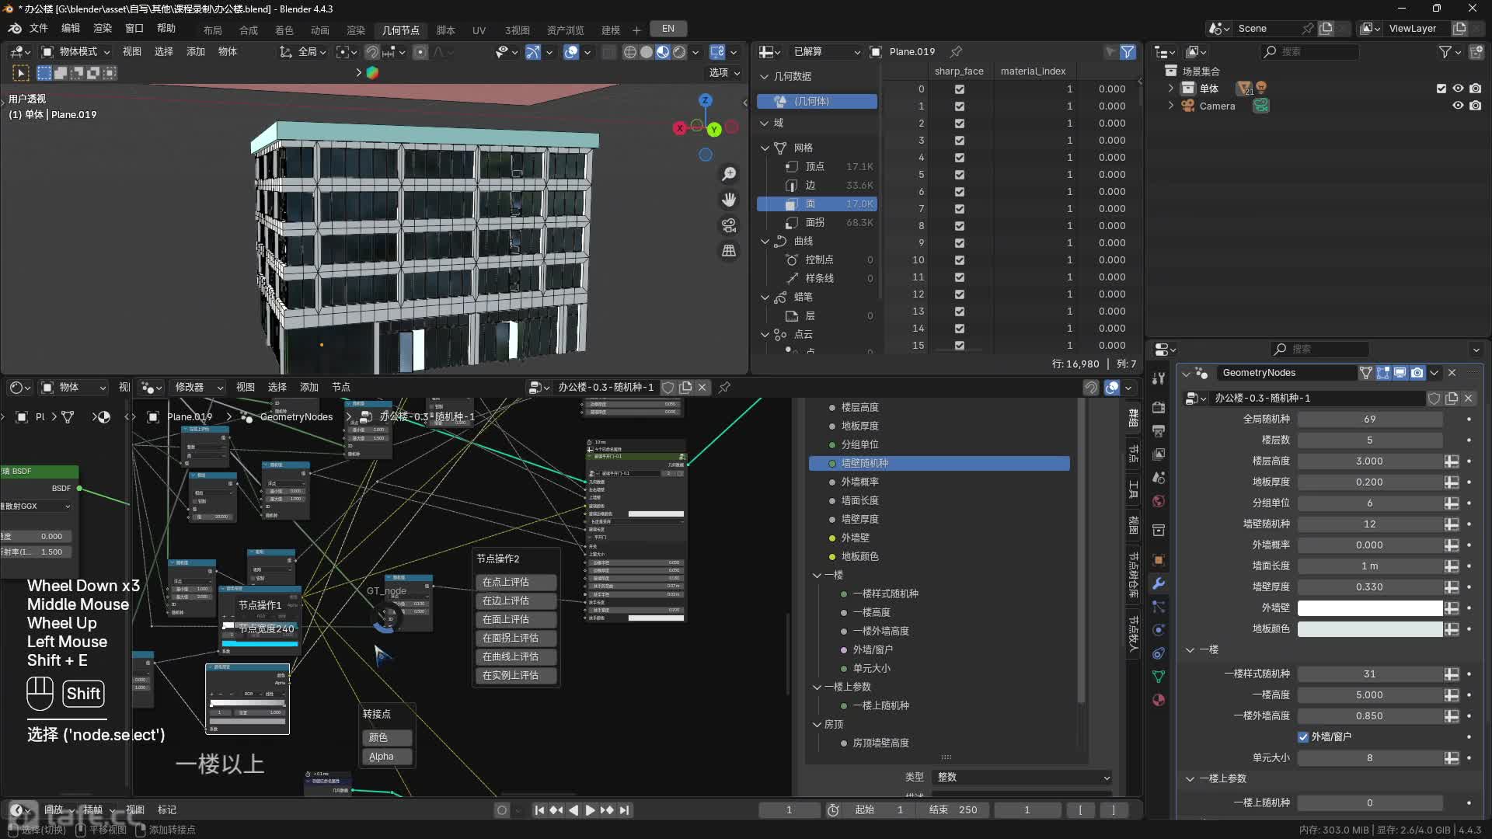Click the zoom magnifier in viewport

coord(729,174)
